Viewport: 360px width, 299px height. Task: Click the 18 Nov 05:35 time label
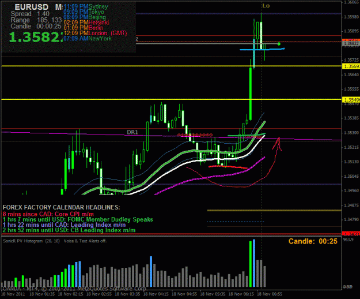(x=213, y=294)
